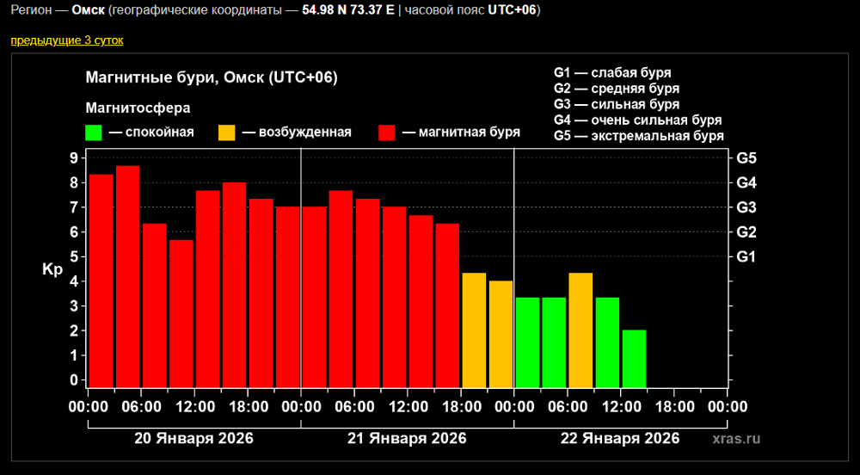Select the tallest red bar on 20 January
The width and height of the screenshot is (860, 475).
coord(128,275)
